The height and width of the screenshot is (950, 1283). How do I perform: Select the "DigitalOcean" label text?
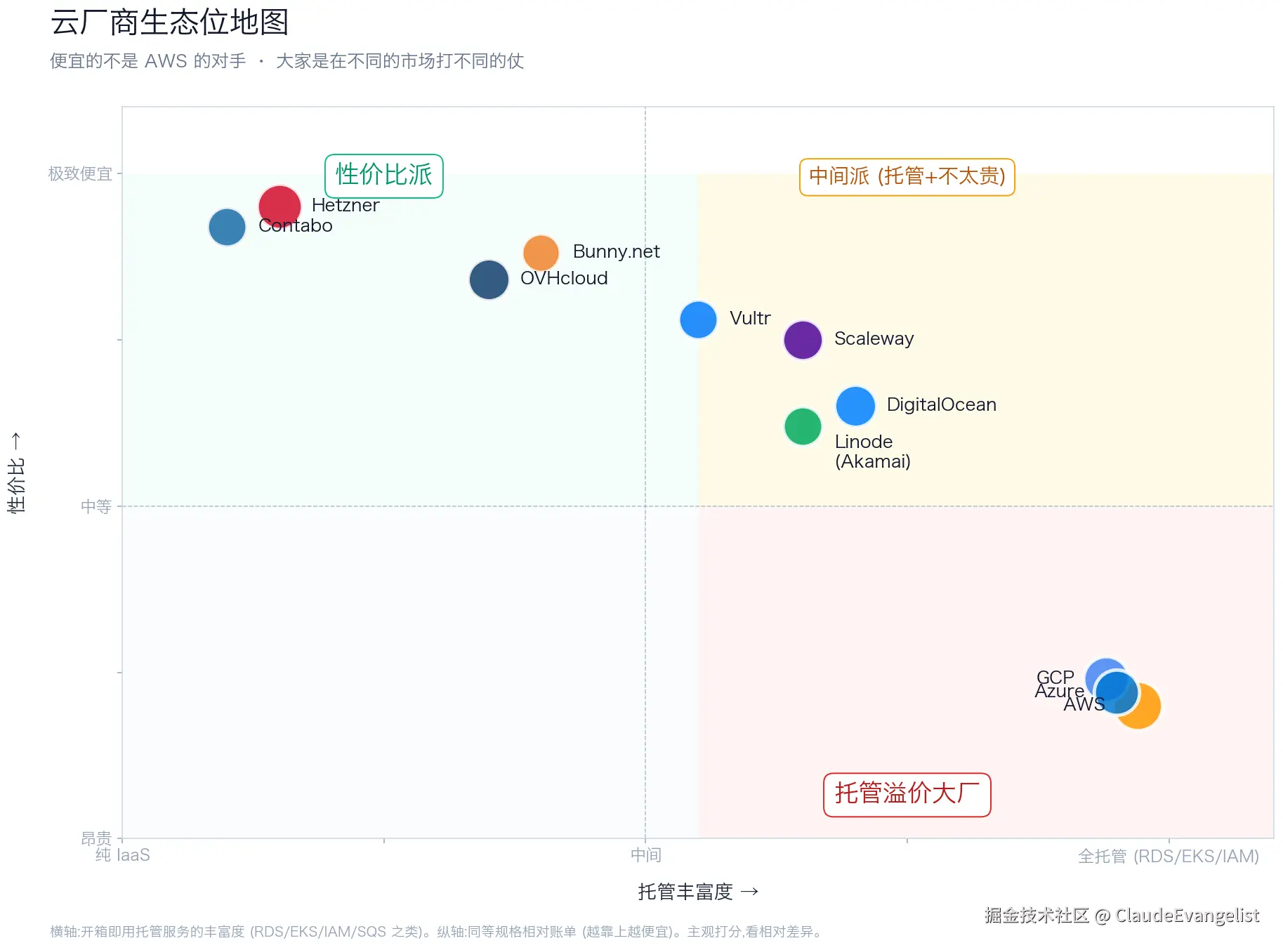coord(941,404)
